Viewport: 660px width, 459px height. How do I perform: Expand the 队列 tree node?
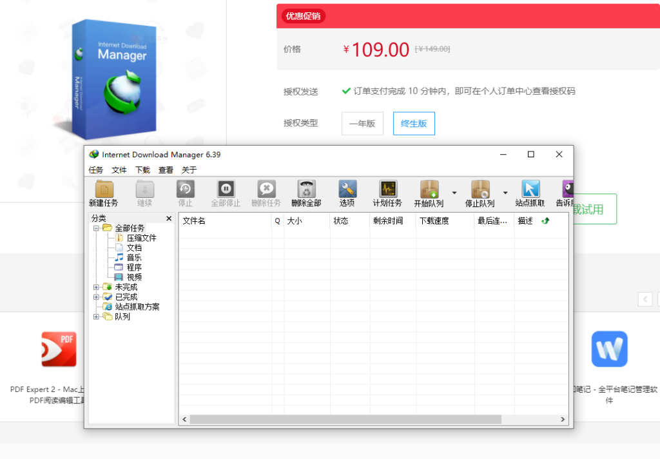[96, 317]
